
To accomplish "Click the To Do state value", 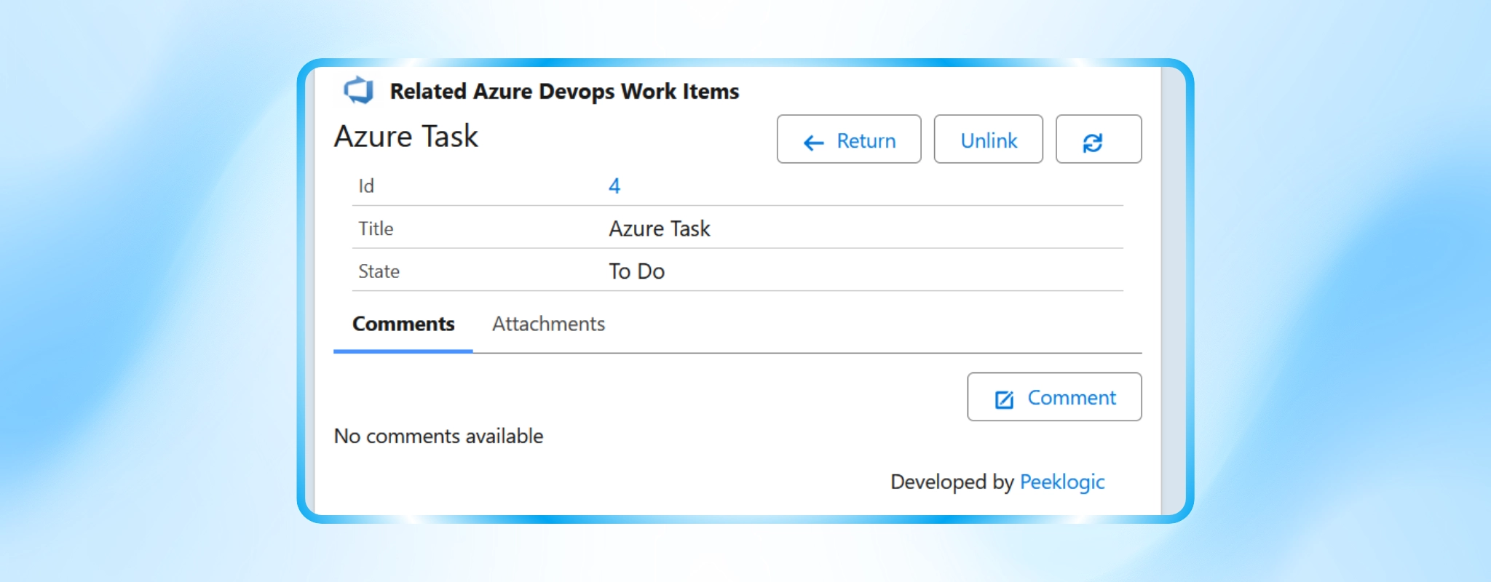I will coord(636,271).
